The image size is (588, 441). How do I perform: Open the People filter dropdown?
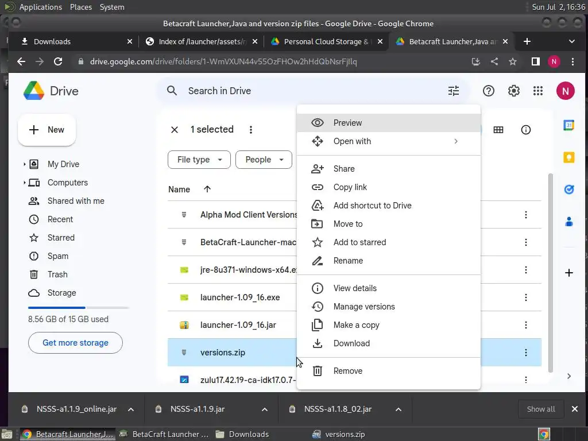pyautogui.click(x=264, y=160)
